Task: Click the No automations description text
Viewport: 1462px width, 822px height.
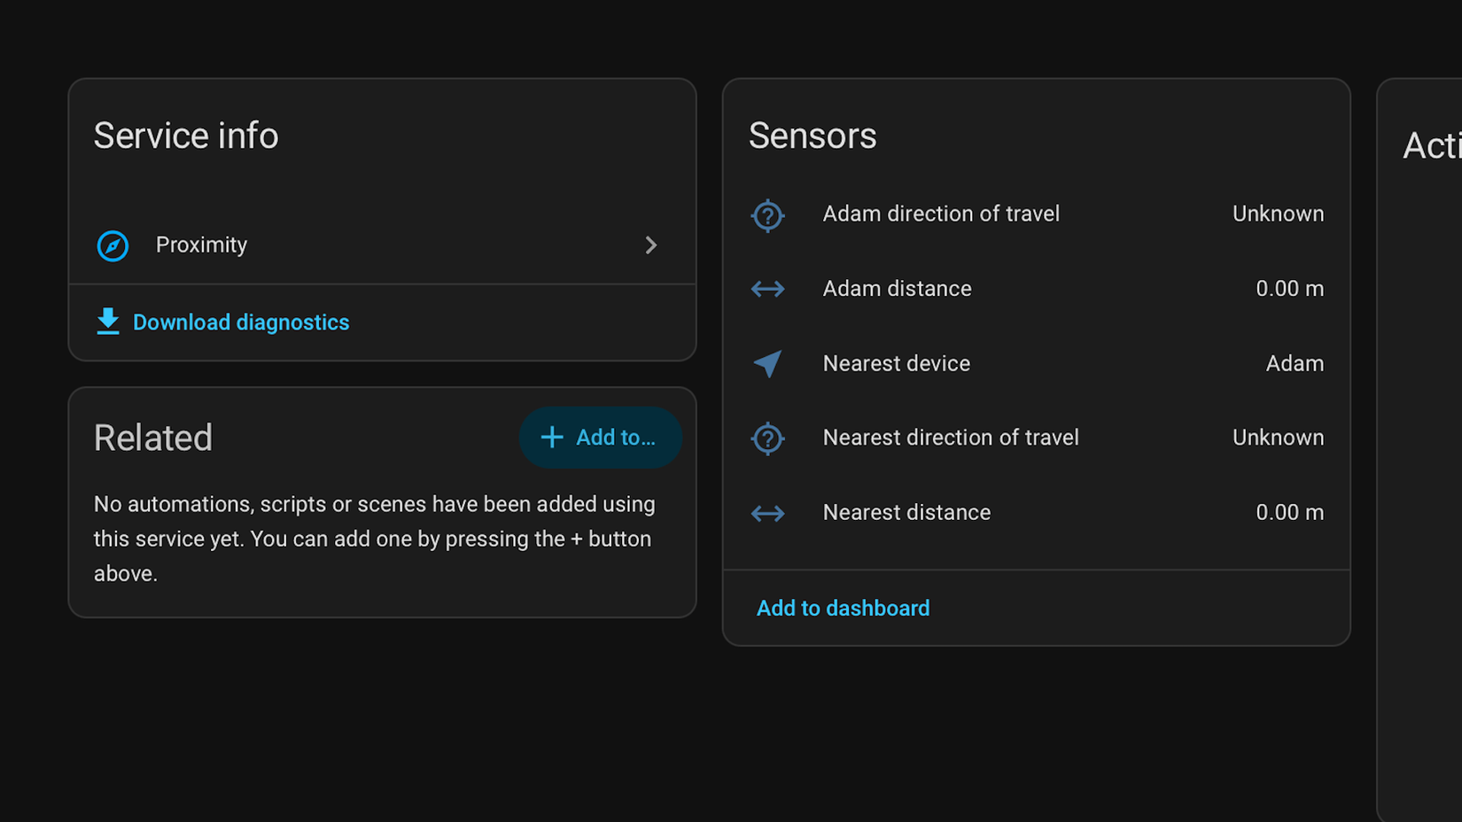Action: click(375, 539)
